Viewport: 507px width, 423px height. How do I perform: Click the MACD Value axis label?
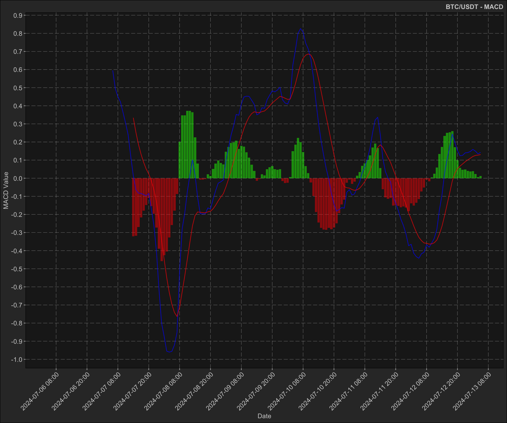[x=6, y=190]
